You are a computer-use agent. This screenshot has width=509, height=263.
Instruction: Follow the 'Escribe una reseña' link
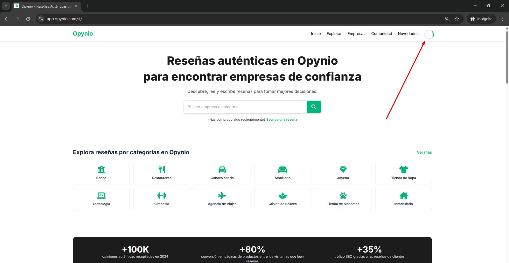pyautogui.click(x=282, y=120)
